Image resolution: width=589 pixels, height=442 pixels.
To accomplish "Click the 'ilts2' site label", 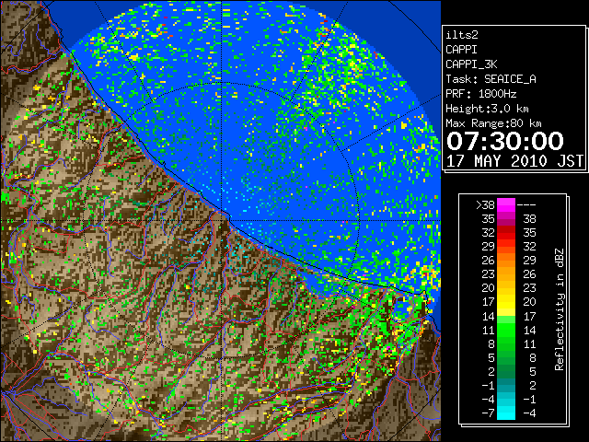I will [x=462, y=35].
